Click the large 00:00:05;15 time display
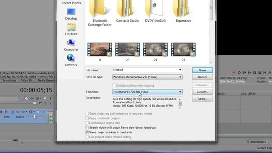This screenshot has width=272, height=153. point(36,90)
